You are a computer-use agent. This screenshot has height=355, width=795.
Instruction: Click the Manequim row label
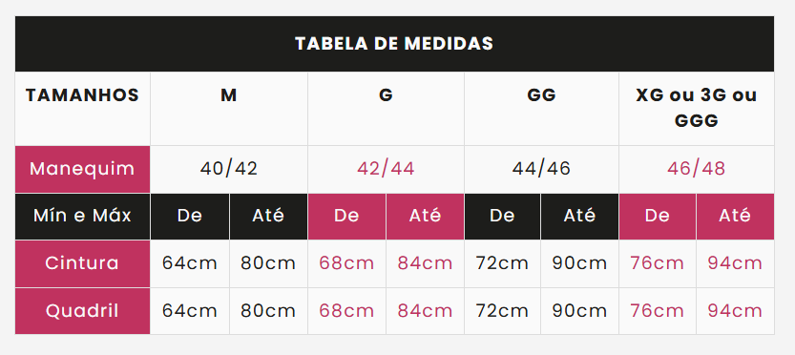pos(83,169)
